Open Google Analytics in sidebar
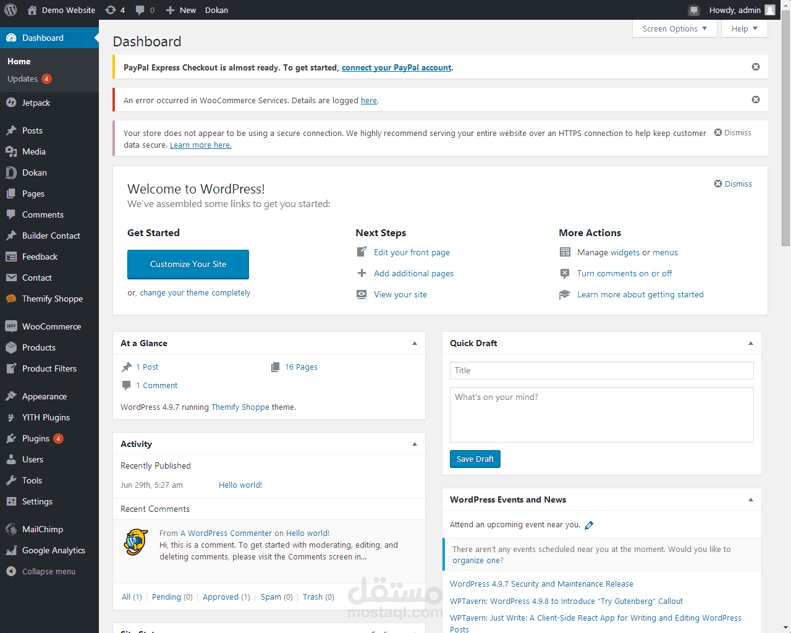The image size is (791, 633). point(49,550)
